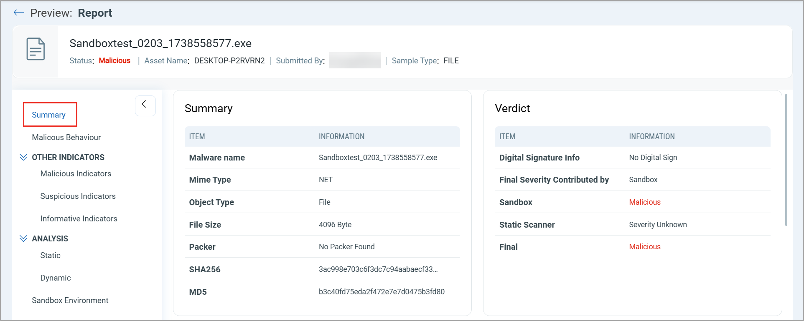The width and height of the screenshot is (804, 321).
Task: Click the Packer label
Action: (202, 247)
